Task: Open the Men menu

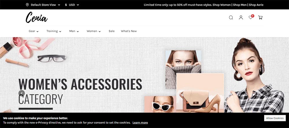Action: coord(74,31)
